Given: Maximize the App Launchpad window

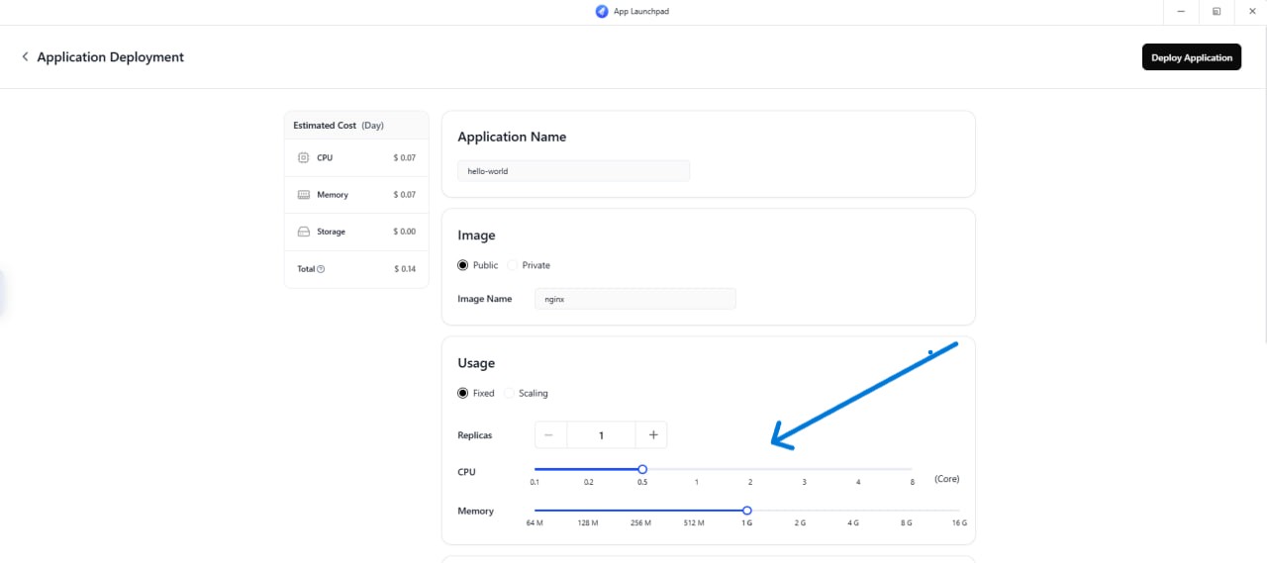Looking at the screenshot, I should click(x=1217, y=12).
